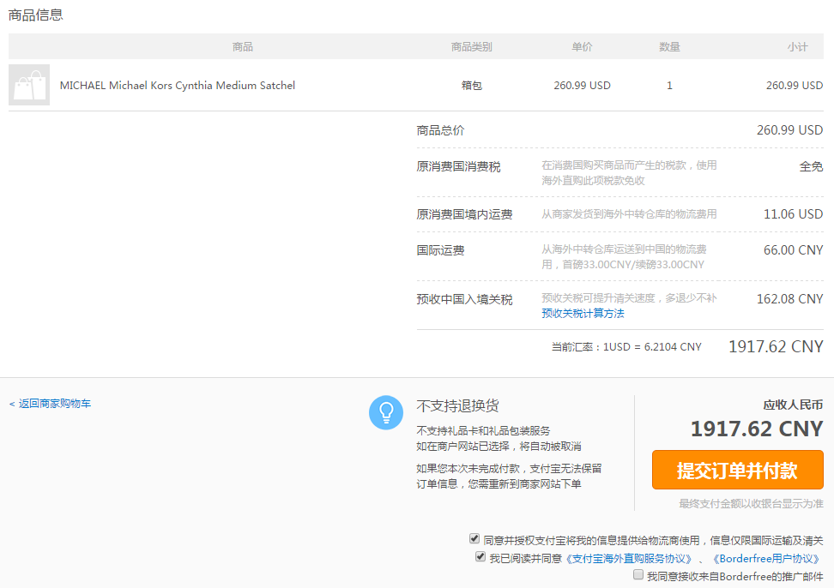This screenshot has width=834, height=588.
Task: Click the 商品 column header
Action: click(243, 47)
